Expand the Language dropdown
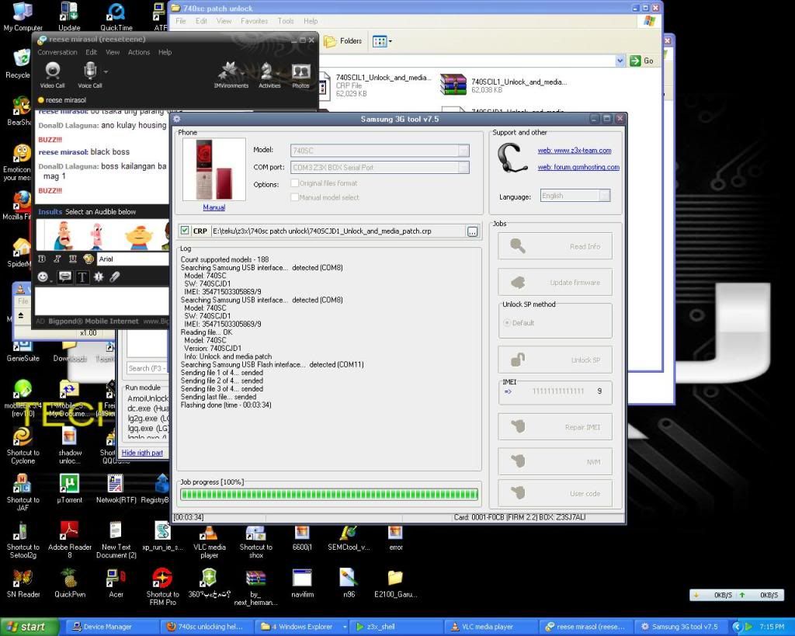 coord(604,196)
